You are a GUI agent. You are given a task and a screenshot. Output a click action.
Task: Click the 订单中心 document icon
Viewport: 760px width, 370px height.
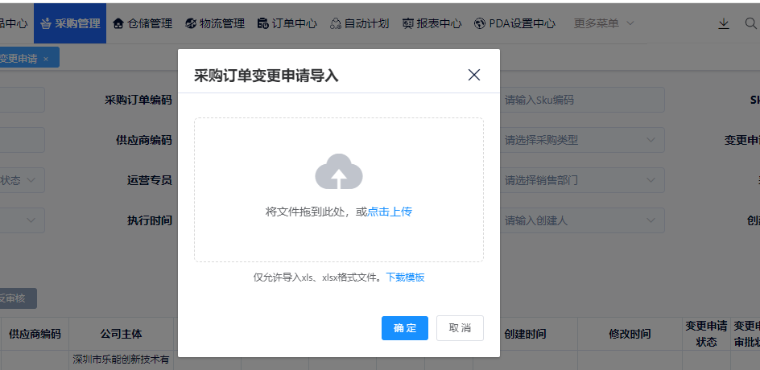click(x=262, y=23)
